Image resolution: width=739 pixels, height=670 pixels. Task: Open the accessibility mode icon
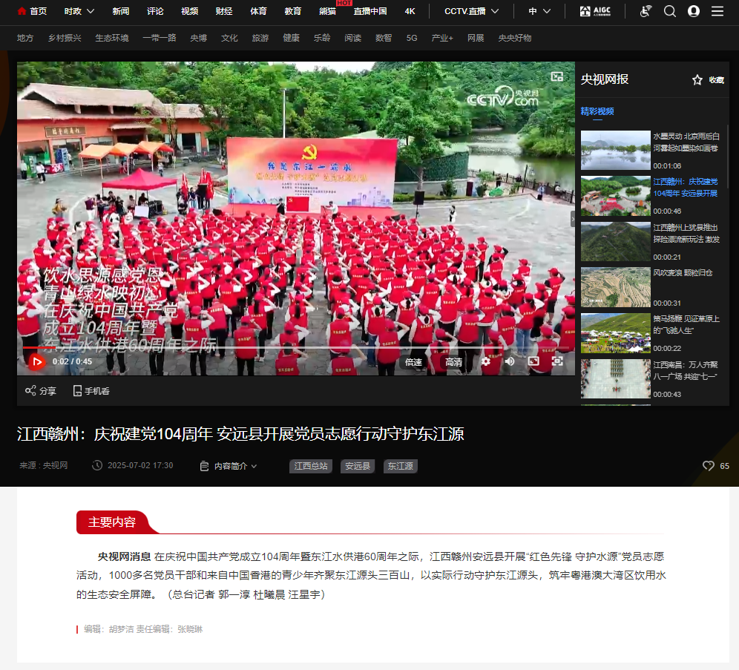[x=646, y=11]
